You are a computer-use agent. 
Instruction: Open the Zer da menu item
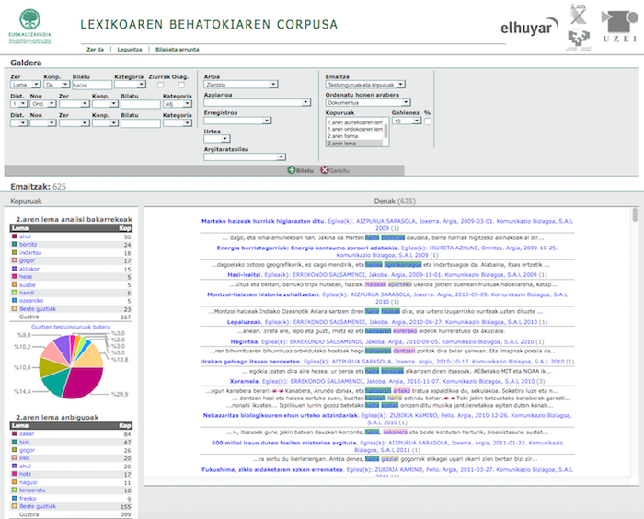coord(96,50)
